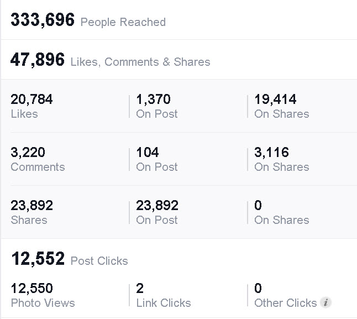The width and height of the screenshot is (357, 319).
Task: Click the 0 On Shares value in Shares row
Action: 282,212
